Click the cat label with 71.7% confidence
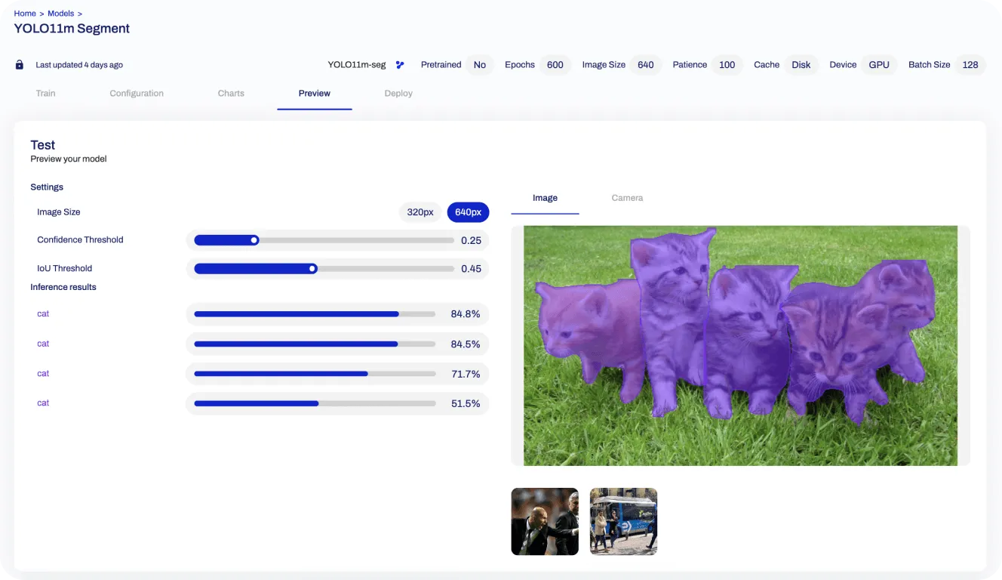Screen dimensions: 1002x580 43,374
